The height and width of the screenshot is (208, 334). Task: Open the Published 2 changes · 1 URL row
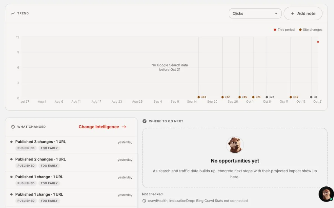point(71,163)
